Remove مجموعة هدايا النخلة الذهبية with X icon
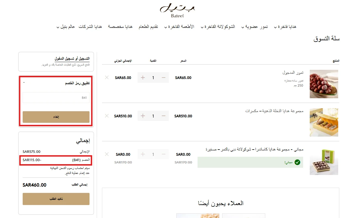This screenshot has height=218, width=357. pos(107,116)
